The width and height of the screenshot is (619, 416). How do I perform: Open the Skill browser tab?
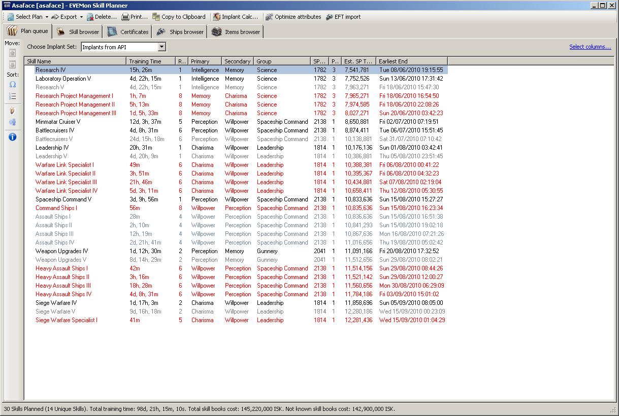pyautogui.click(x=77, y=31)
